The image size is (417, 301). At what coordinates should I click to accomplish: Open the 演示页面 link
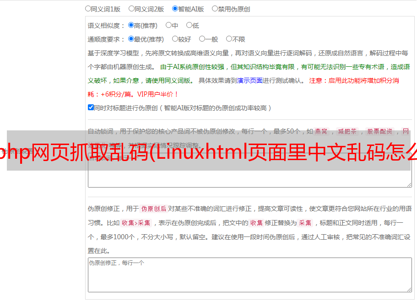pos(250,81)
